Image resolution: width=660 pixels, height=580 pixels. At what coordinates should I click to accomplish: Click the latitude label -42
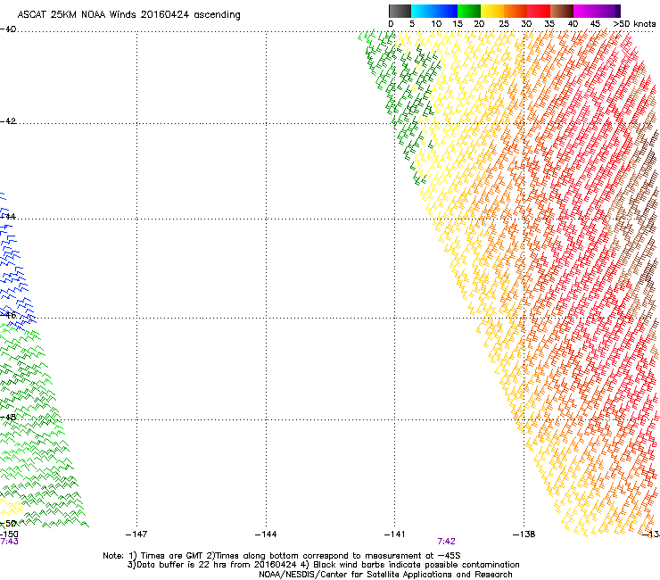point(8,120)
